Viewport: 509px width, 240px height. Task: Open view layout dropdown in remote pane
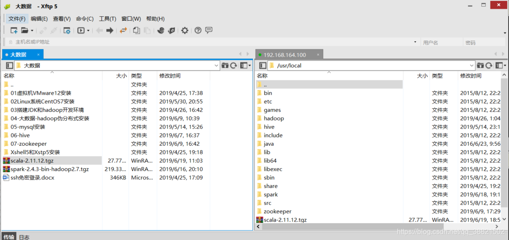(x=501, y=66)
